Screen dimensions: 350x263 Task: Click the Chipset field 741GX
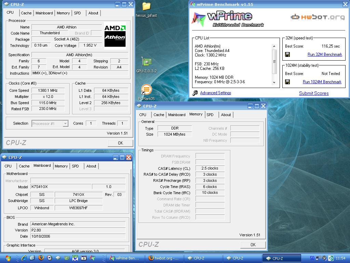(x=79, y=195)
